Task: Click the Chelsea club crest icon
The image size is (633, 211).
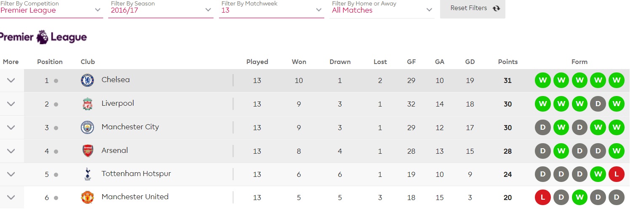Action: click(87, 80)
